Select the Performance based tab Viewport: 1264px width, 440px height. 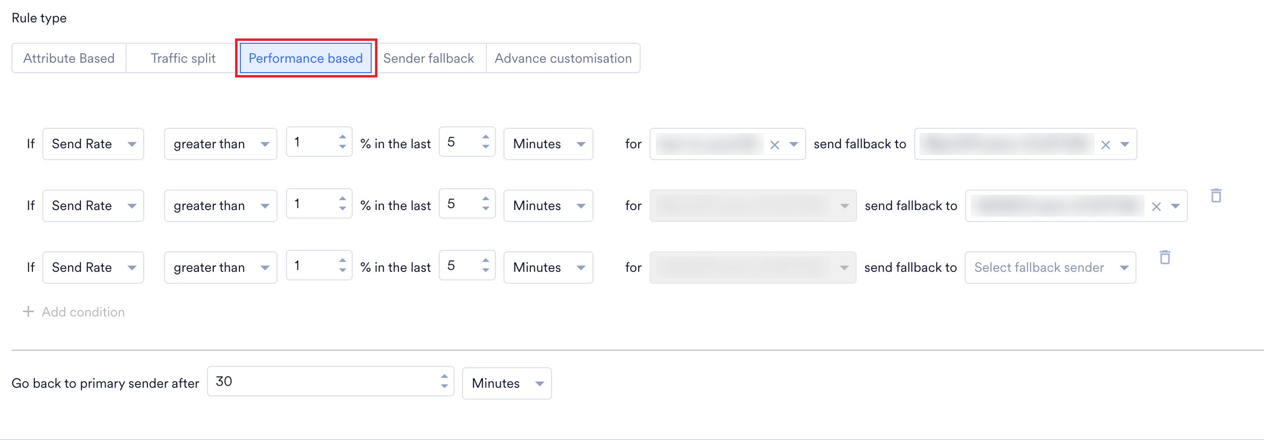pyautogui.click(x=305, y=58)
